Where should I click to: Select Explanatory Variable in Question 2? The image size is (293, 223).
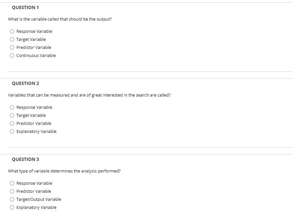click(x=12, y=131)
